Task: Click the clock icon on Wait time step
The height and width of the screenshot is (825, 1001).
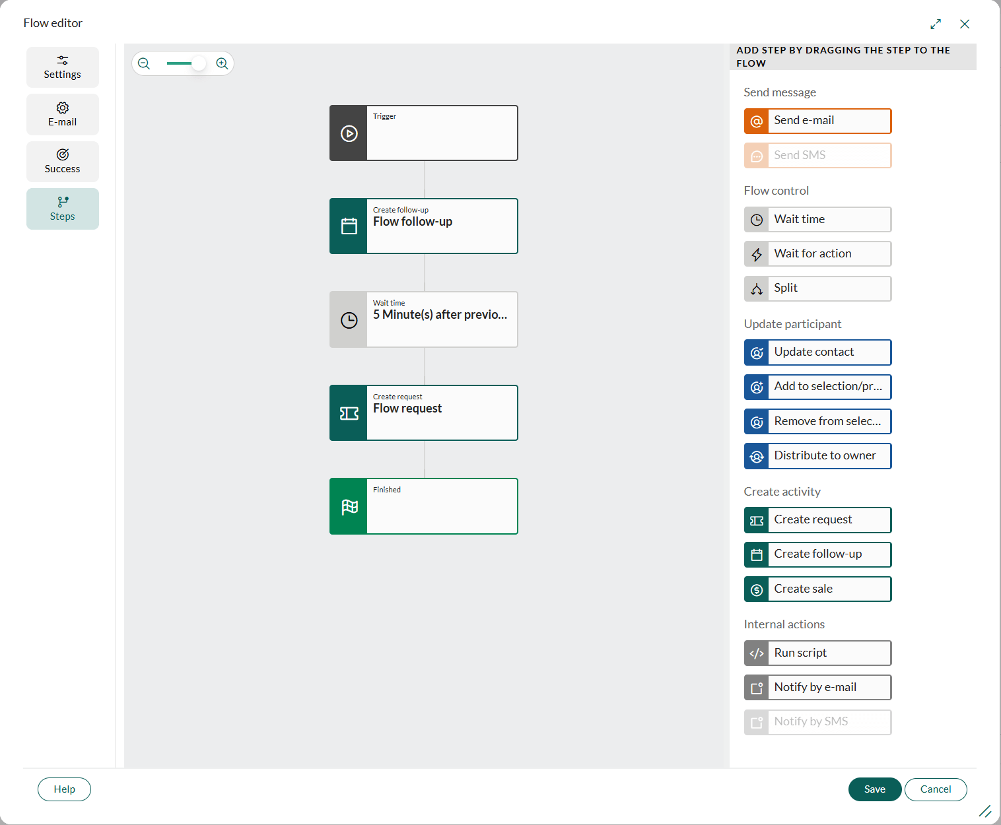Action: 349,320
